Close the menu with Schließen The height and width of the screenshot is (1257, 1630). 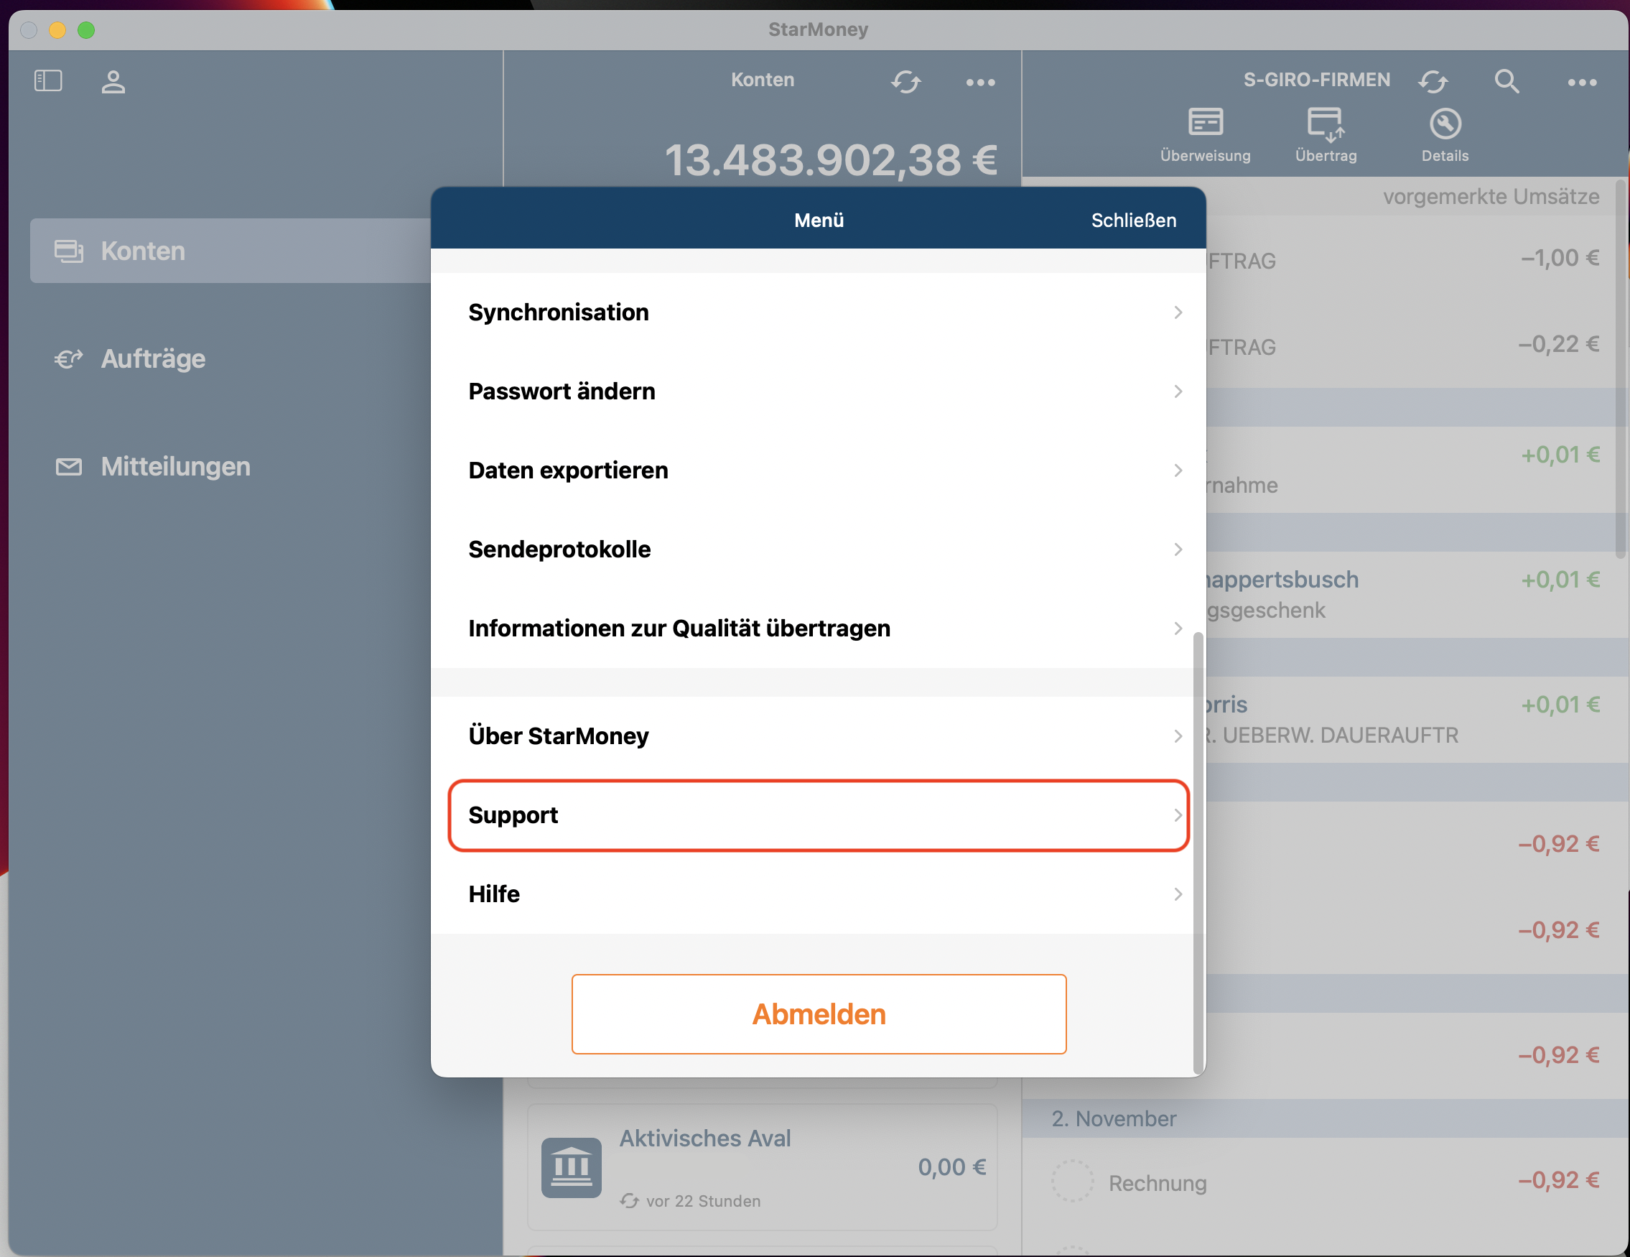[x=1133, y=221]
